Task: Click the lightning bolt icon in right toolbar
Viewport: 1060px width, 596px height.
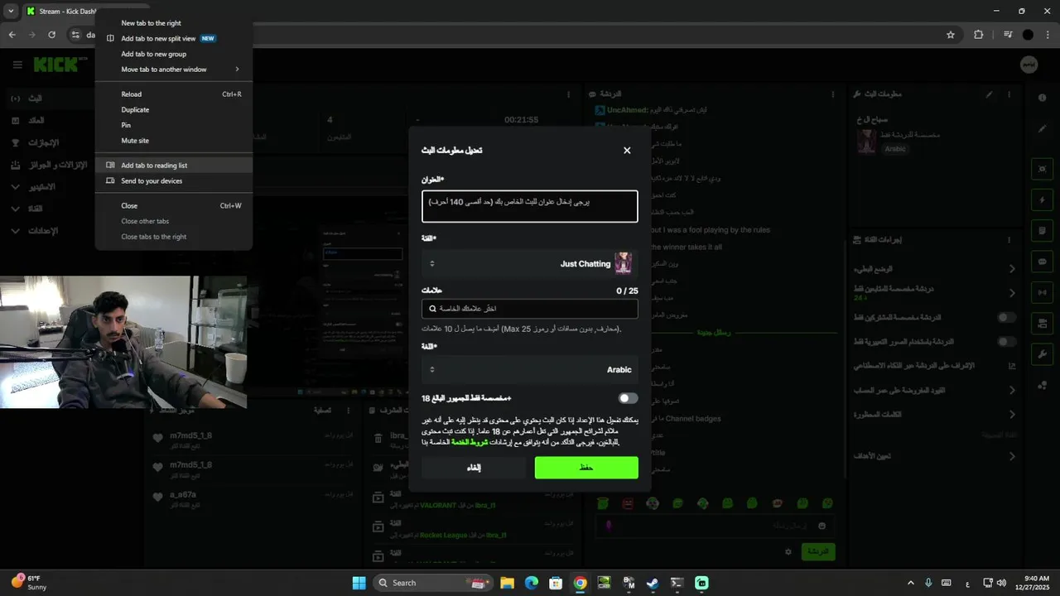Action: coord(1042,199)
